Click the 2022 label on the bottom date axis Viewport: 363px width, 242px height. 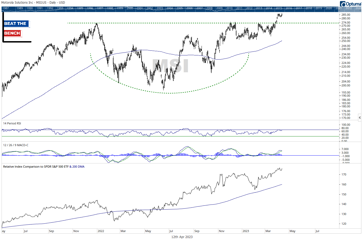pos(101,231)
